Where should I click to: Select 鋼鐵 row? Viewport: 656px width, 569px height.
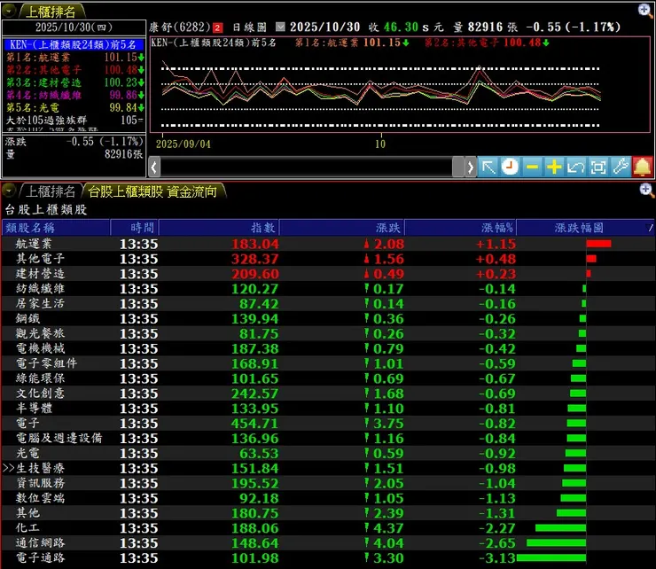click(x=328, y=318)
